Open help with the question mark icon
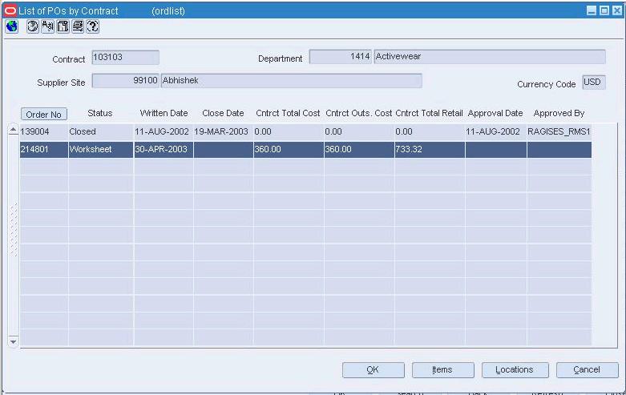 point(93,26)
